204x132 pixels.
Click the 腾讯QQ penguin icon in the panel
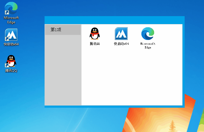pos(95,34)
